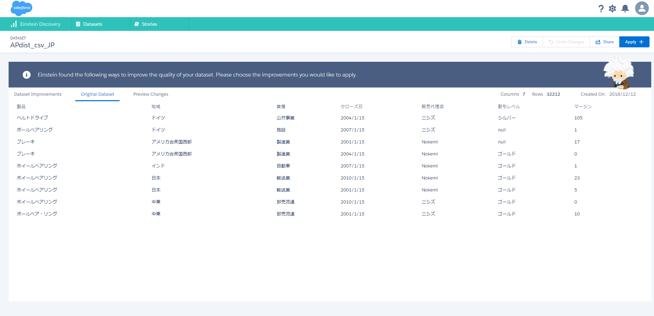Click the Share button

(x=605, y=42)
